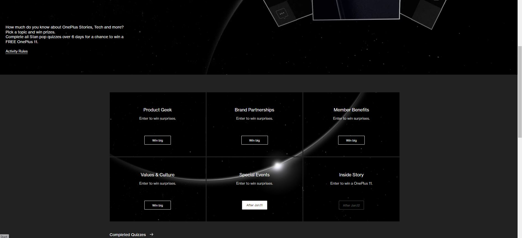Select the Brand Partnerships title
The width and height of the screenshot is (522, 238).
254,110
